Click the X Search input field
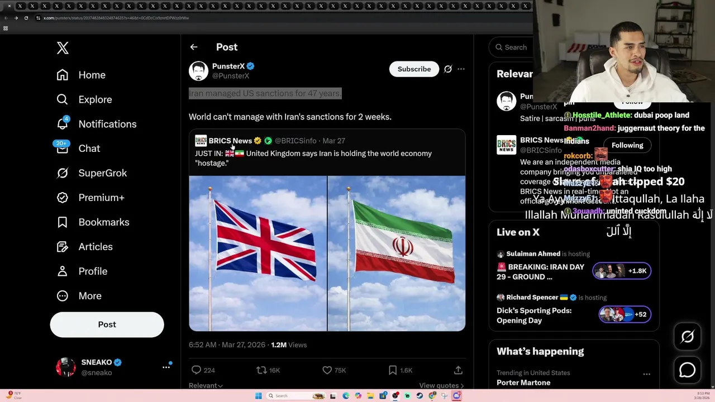Screen dimensions: 715x402 pos(511,47)
